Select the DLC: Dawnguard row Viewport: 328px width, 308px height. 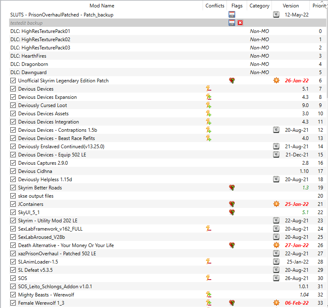[x=168, y=72]
